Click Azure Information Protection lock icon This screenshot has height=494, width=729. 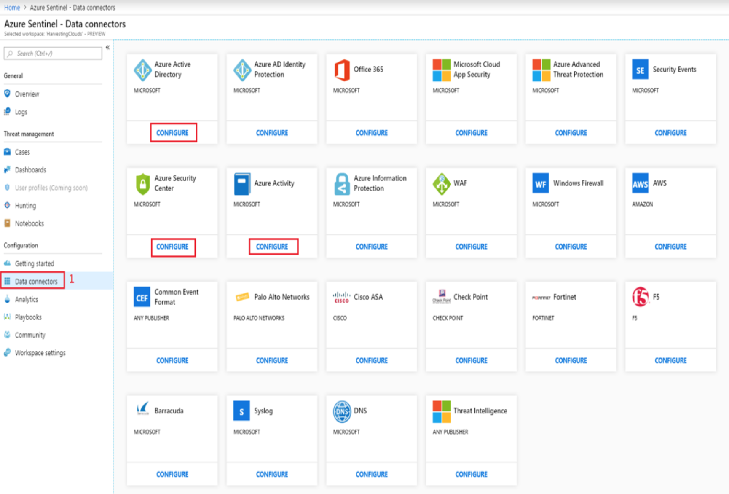342,184
